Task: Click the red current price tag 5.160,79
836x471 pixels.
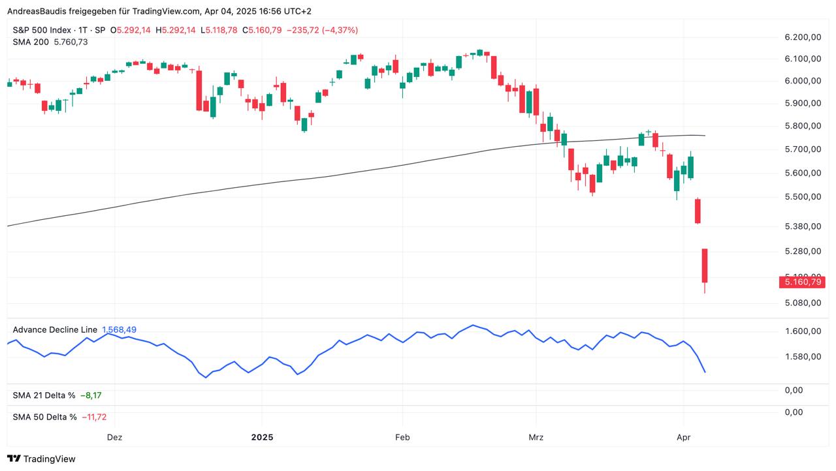Action: [x=802, y=282]
